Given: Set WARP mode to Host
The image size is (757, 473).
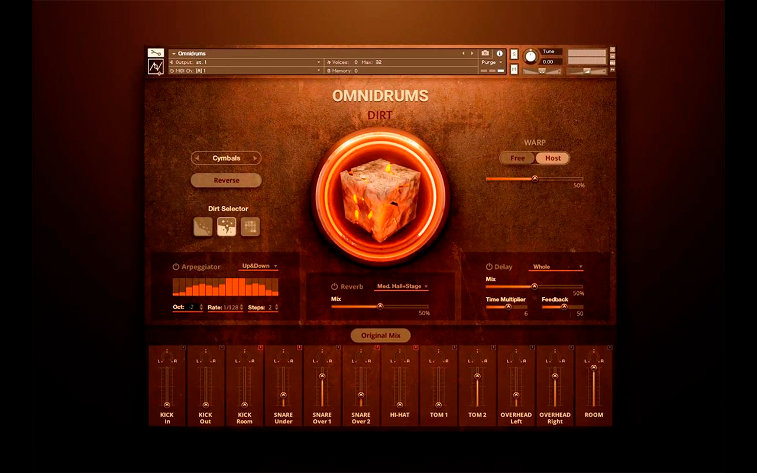Looking at the screenshot, I should (x=553, y=158).
